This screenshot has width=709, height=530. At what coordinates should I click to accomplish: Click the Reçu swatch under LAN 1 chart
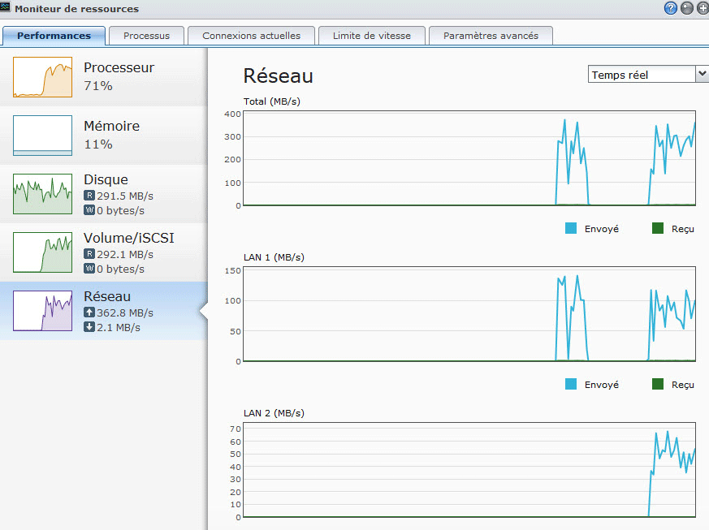(x=658, y=384)
